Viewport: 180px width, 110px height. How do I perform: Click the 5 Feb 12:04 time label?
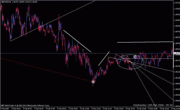click(96, 109)
